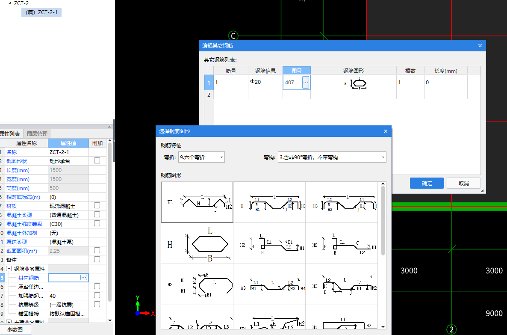Screen dimensions: 507x335
Task: Switch to the 属性列表 tab
Action: [10, 133]
